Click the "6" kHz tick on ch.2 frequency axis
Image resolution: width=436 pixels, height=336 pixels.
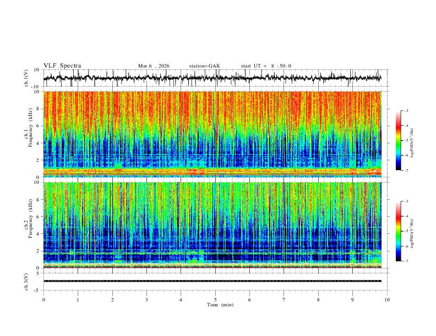pos(39,216)
